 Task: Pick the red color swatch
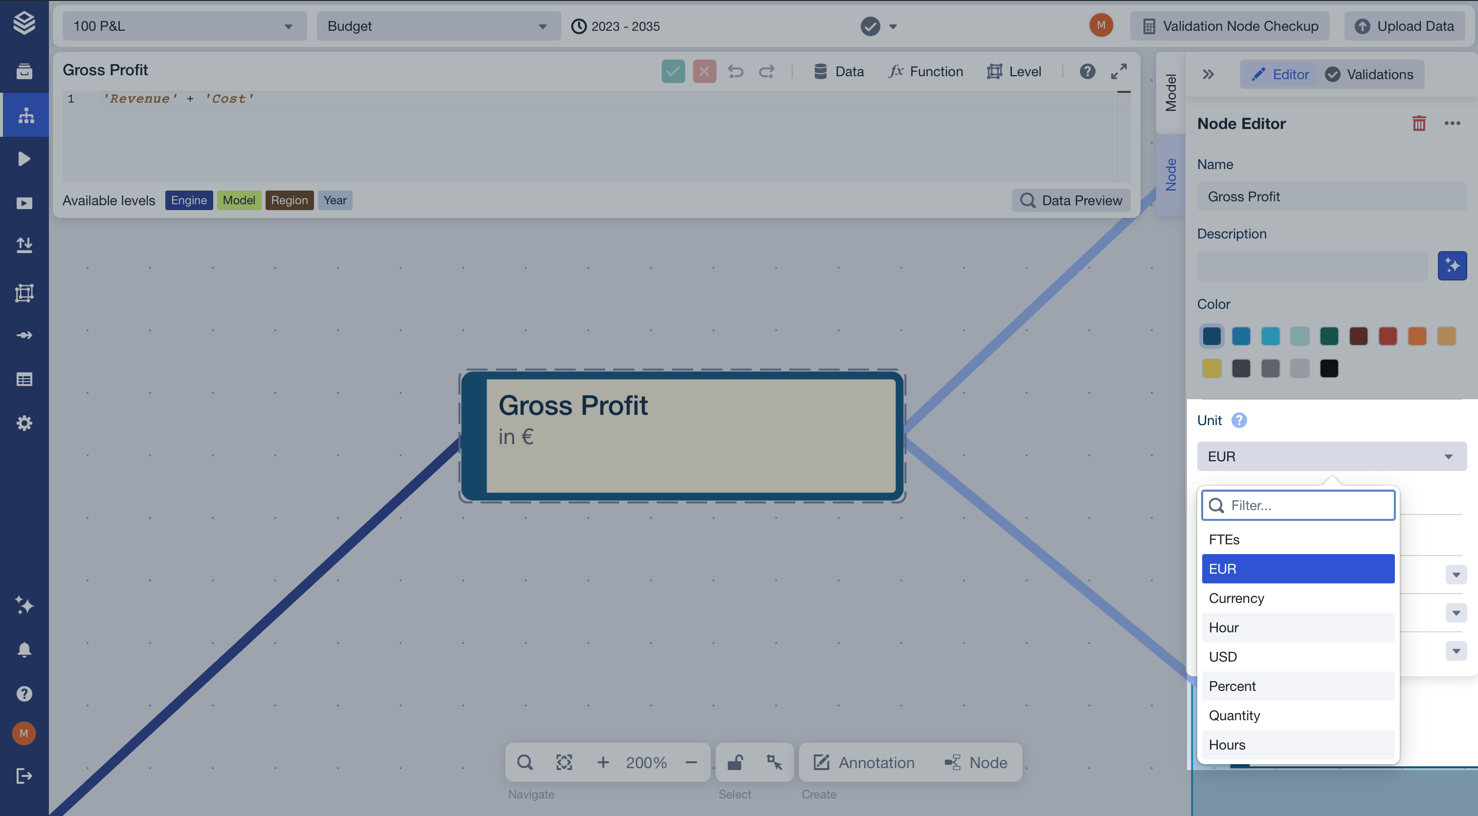coord(1388,336)
